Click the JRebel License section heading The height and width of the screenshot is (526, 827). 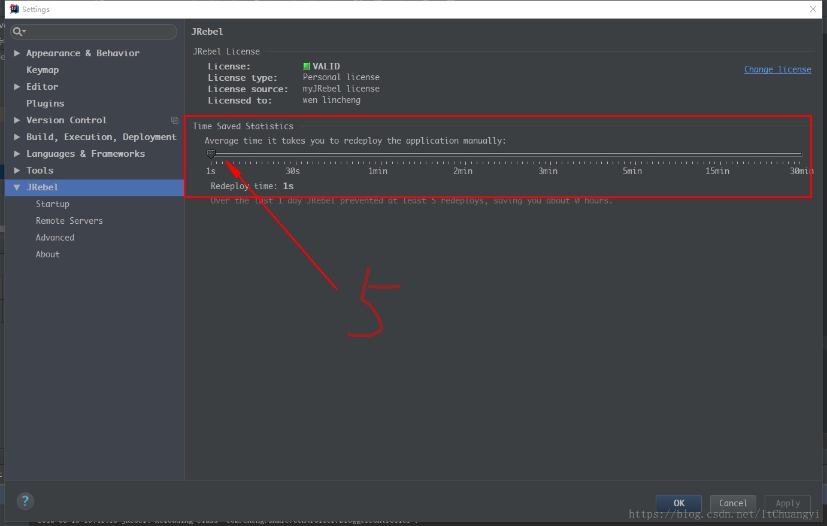(226, 51)
